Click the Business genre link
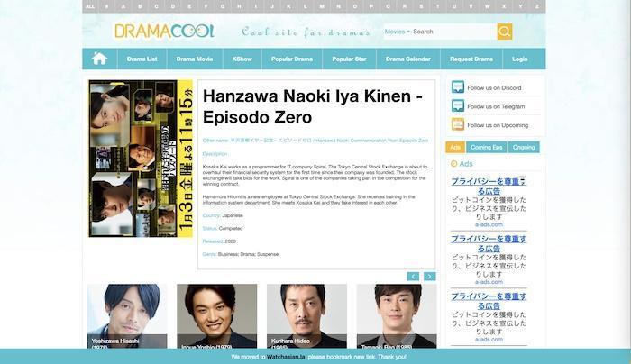This screenshot has height=364, width=631. pos(228,254)
